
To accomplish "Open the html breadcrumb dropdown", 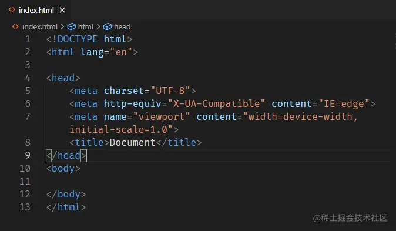I will [86, 26].
